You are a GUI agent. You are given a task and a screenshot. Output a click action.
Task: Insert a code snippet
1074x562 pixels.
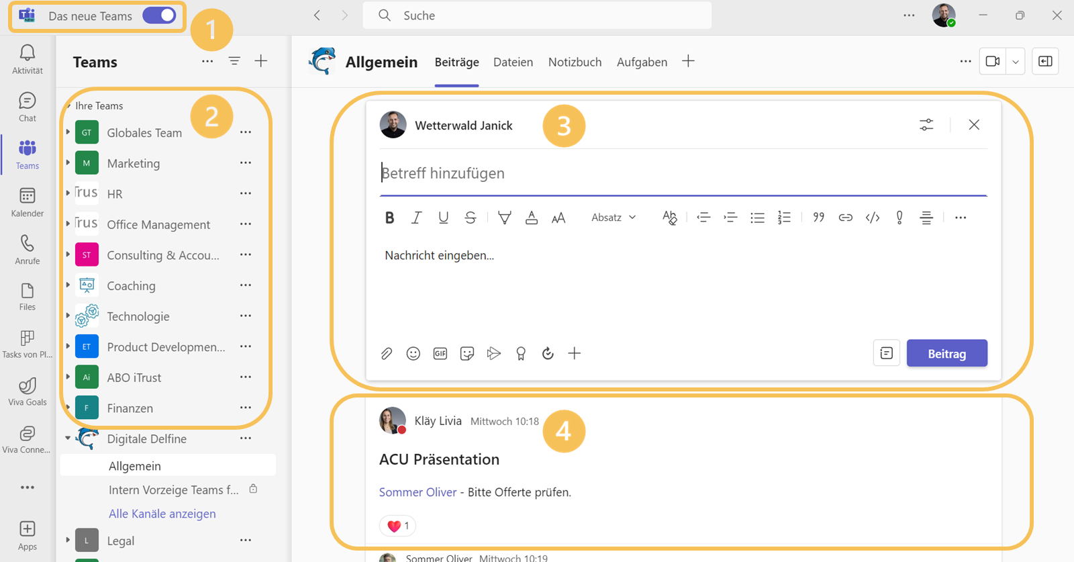point(873,218)
